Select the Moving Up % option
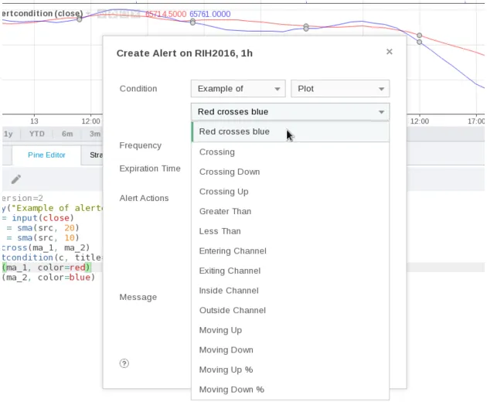The image size is (487, 402). [226, 370]
